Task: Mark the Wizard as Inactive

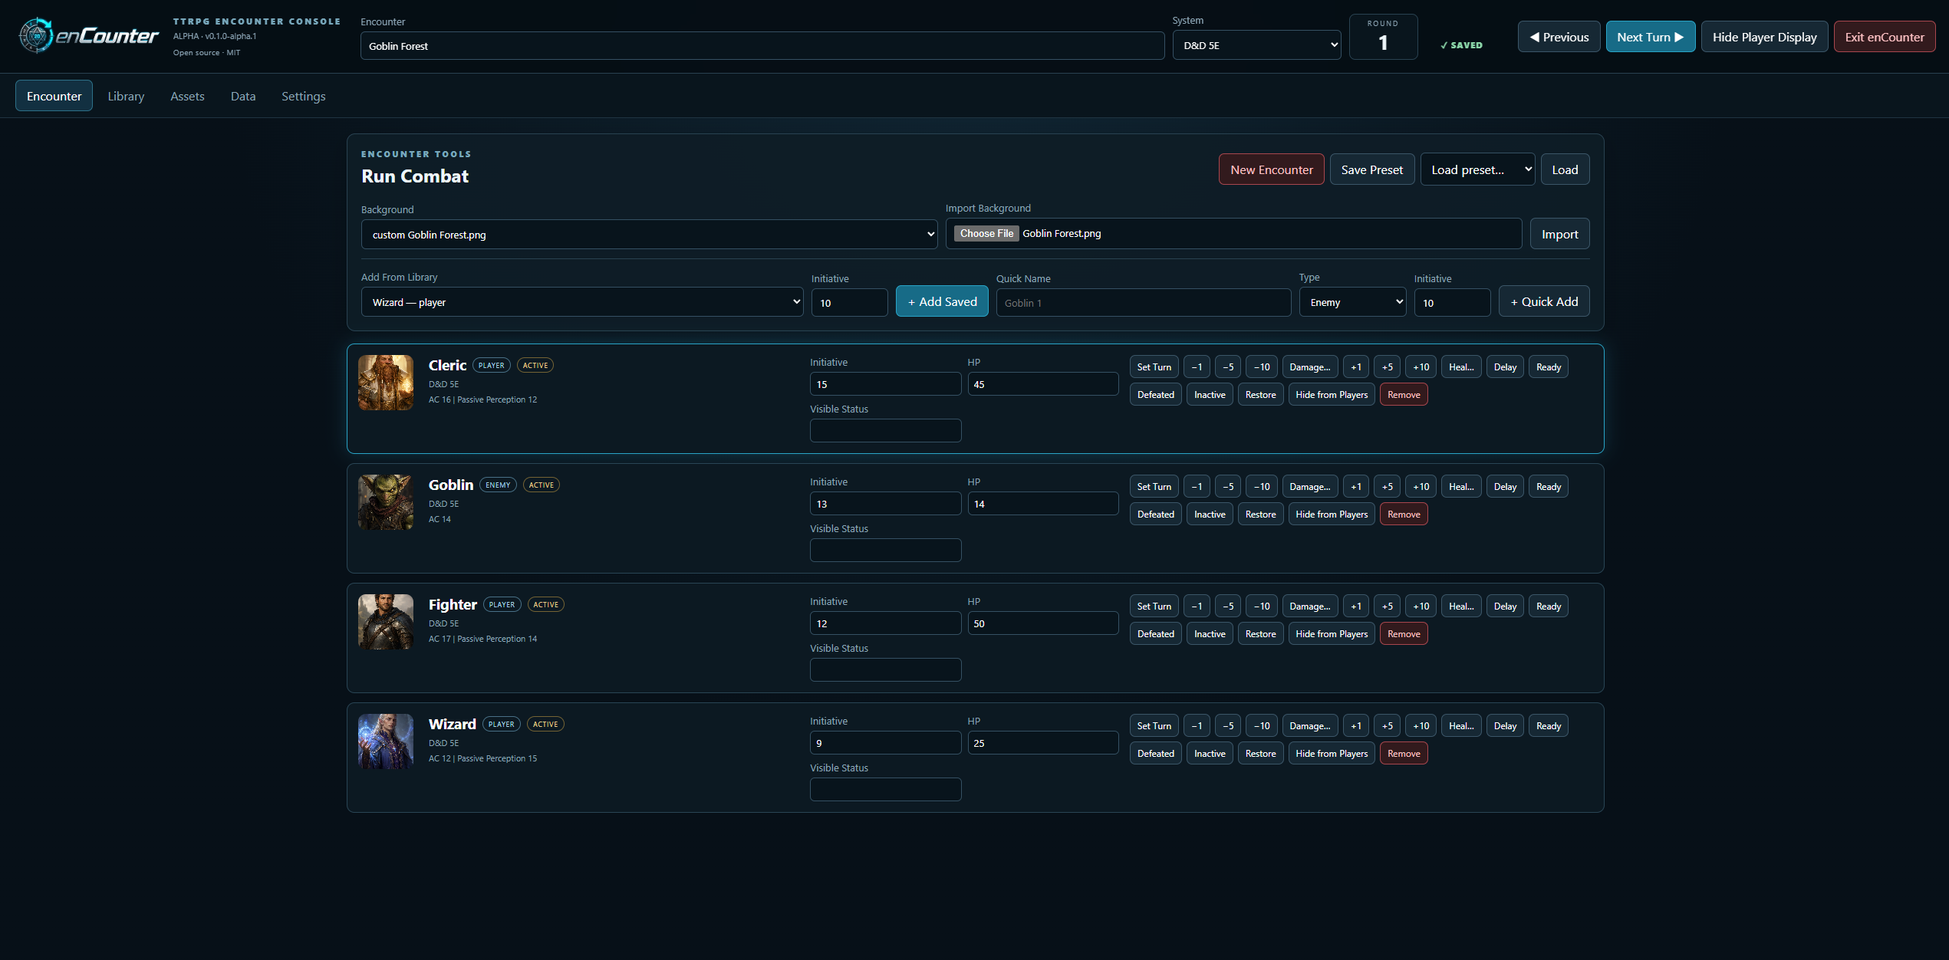Action: (x=1210, y=753)
